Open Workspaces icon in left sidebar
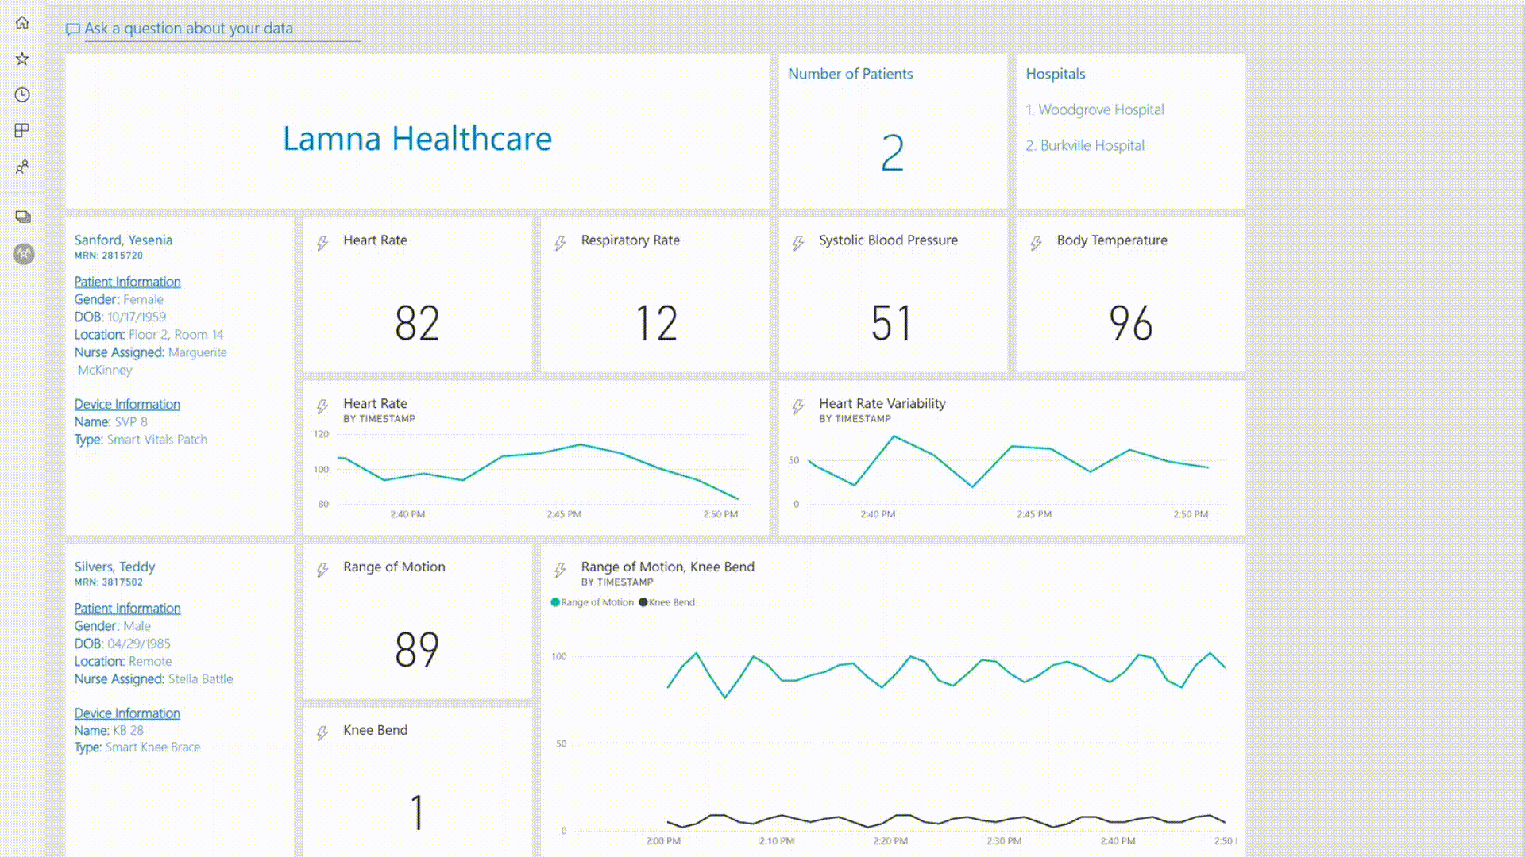The image size is (1525, 857). point(23,217)
